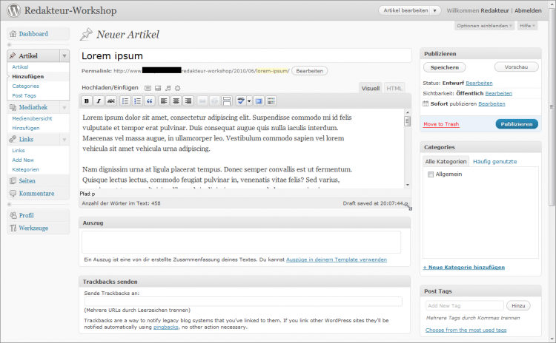The width and height of the screenshot is (556, 343).
Task: Click Choose from the most used tags
Action: pyautogui.click(x=466, y=330)
